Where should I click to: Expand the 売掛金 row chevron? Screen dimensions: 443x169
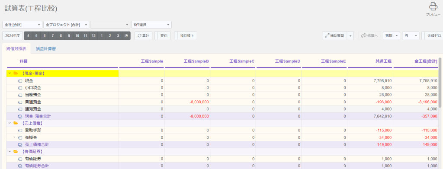click(14, 138)
